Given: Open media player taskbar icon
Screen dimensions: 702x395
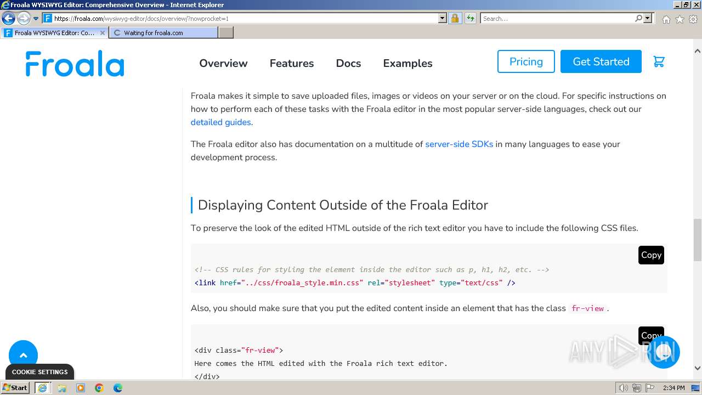Looking at the screenshot, I should coord(81,388).
